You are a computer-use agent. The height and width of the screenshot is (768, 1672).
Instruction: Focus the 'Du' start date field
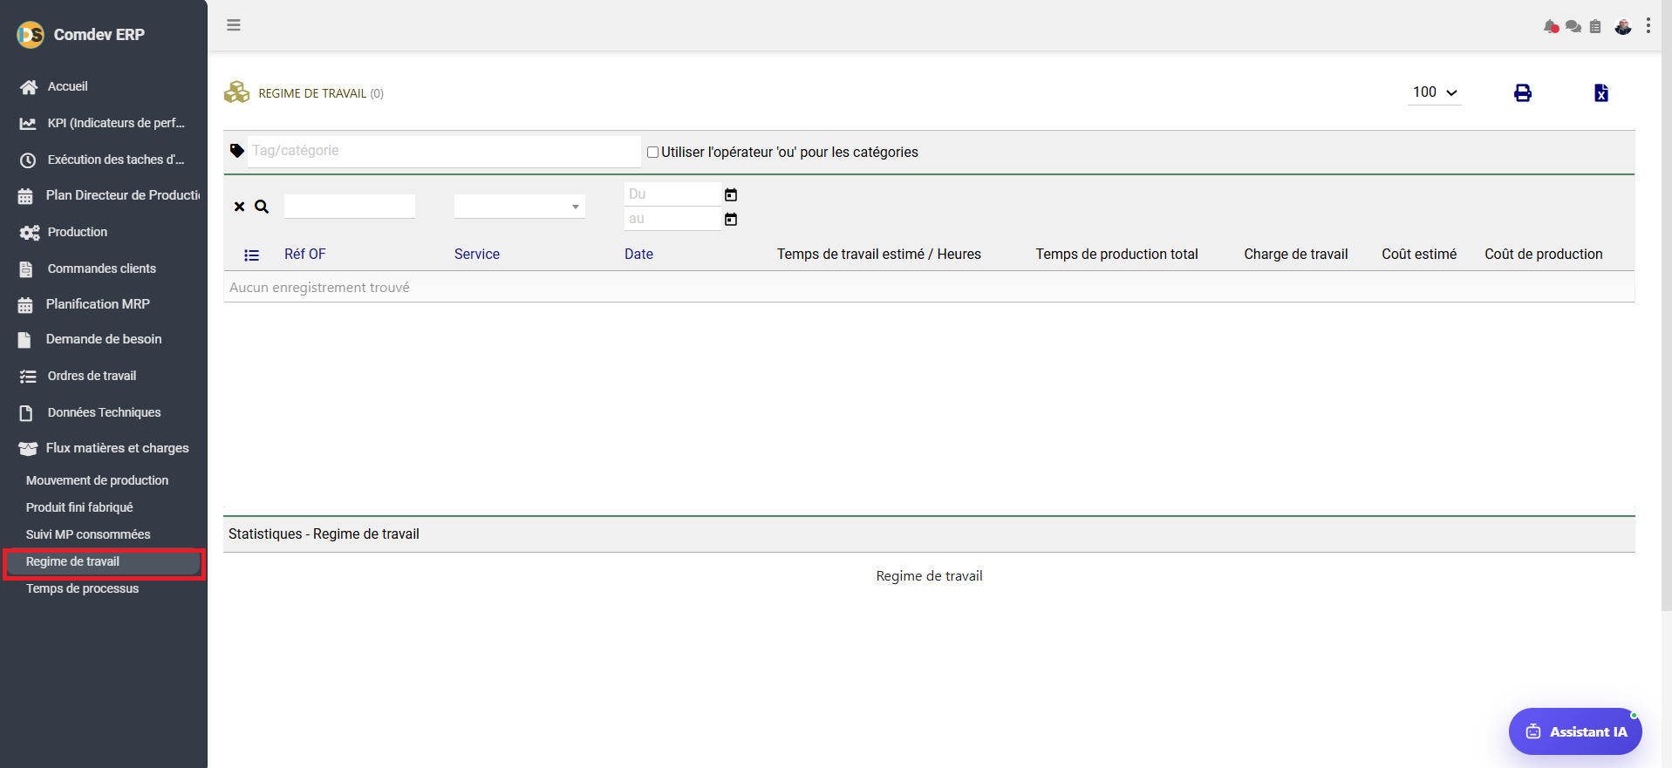[673, 194]
